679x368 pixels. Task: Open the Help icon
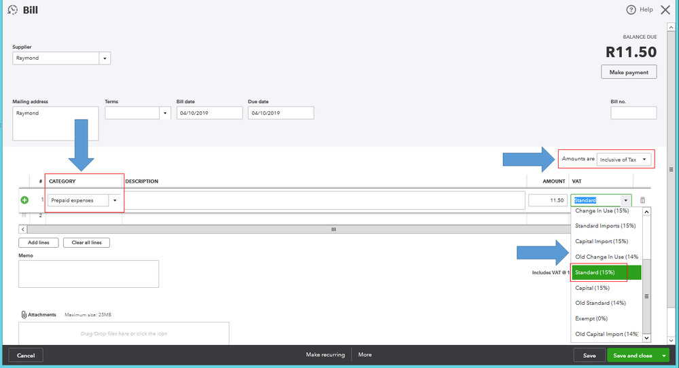coord(631,10)
